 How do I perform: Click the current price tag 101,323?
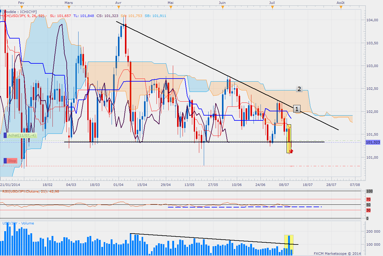point(373,142)
